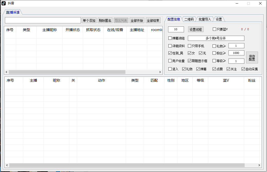Image resolution: width=267 pixels, height=172 pixels.
Task: Uncheck the 性别_男 checkbox
Action: [x=170, y=53]
